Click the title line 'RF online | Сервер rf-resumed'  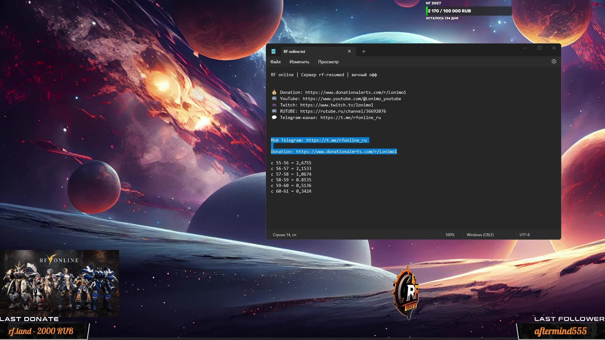[324, 75]
